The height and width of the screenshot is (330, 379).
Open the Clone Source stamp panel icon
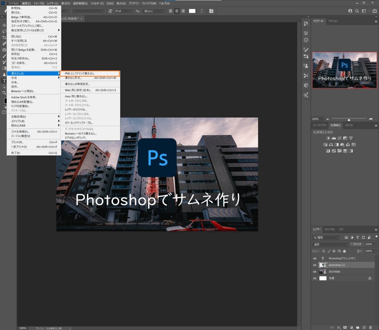[306, 66]
